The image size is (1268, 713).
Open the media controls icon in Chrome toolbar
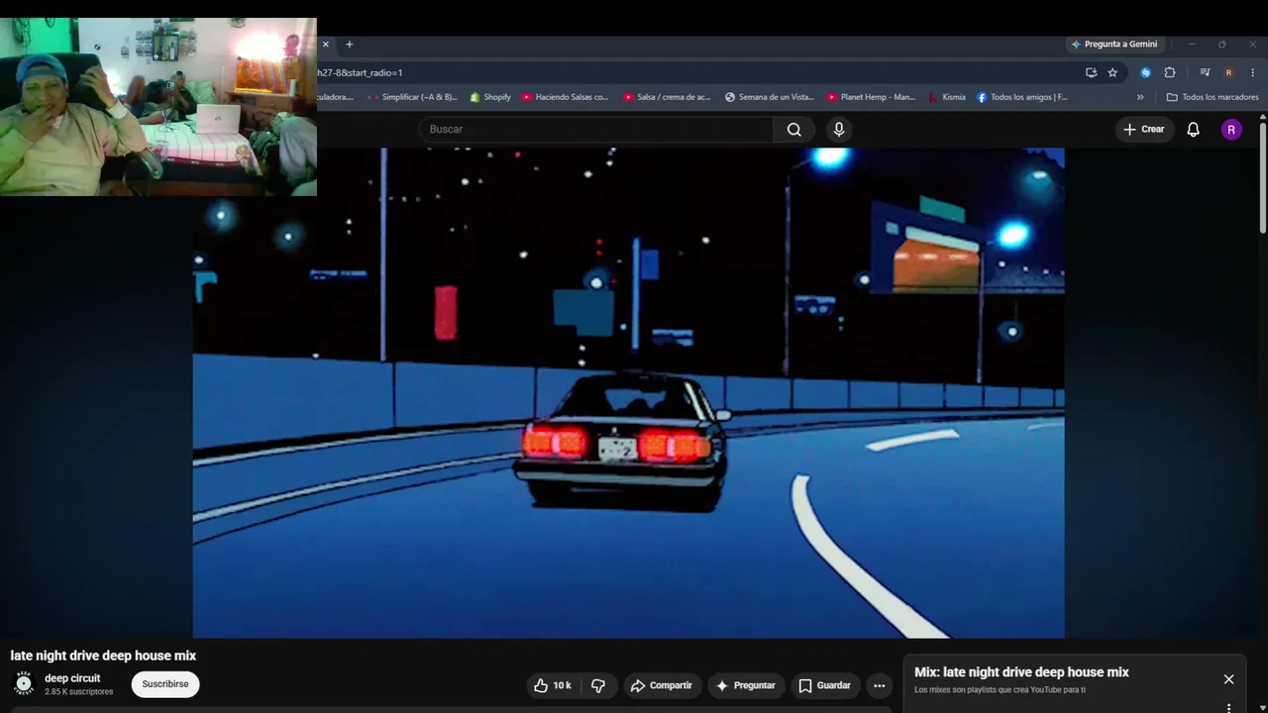click(x=1205, y=72)
